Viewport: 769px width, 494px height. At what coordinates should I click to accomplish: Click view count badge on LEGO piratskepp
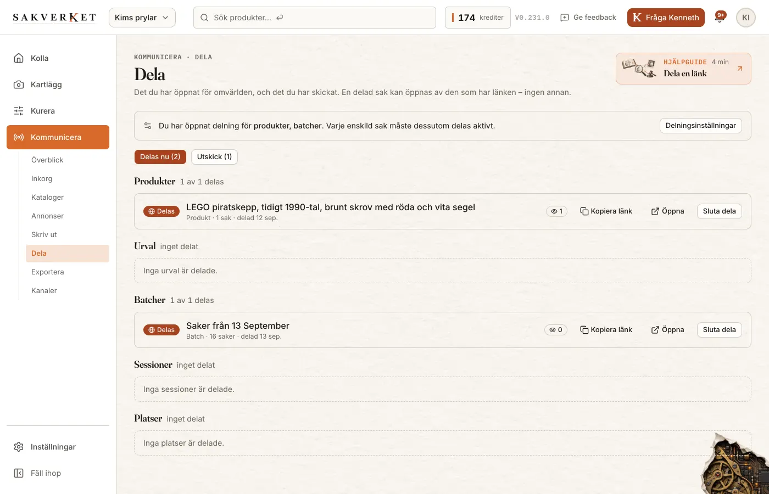557,211
